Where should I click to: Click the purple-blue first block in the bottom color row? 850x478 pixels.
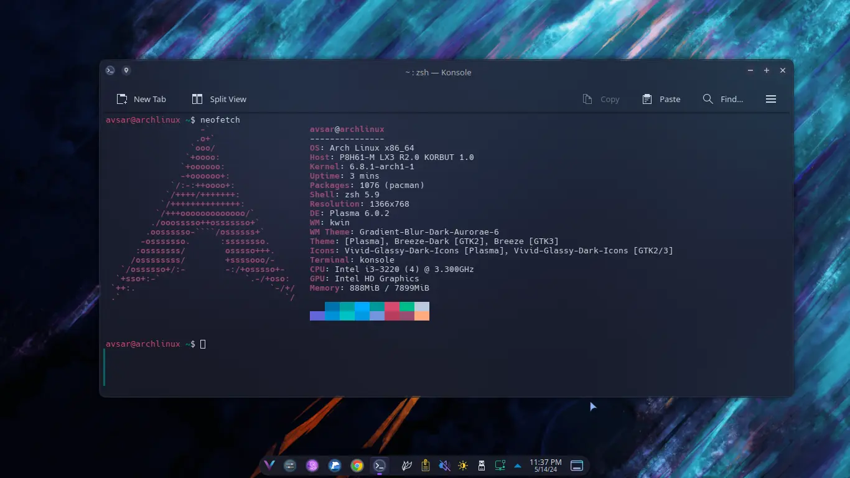317,316
